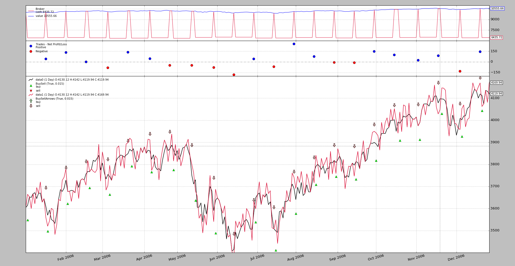Viewport: 515px width, 266px height.
Task: Click the black data0 legend line sample
Action: (x=31, y=80)
